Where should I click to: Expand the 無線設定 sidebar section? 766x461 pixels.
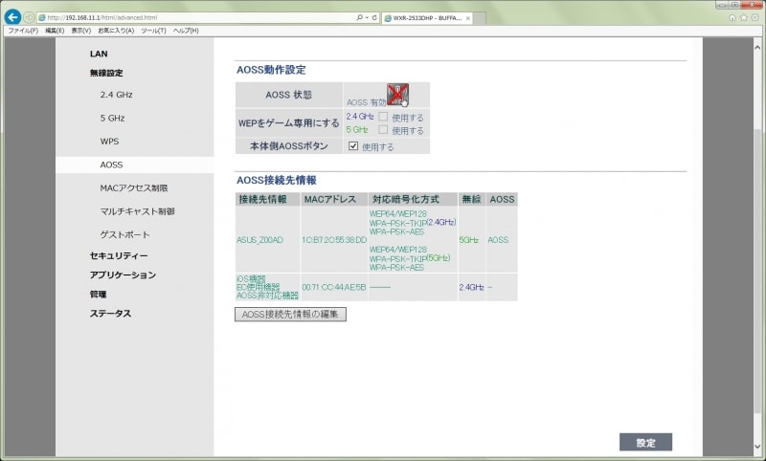(x=106, y=74)
